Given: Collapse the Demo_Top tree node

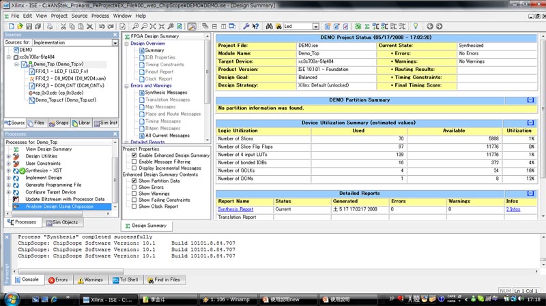Looking at the screenshot, I should [16, 64].
